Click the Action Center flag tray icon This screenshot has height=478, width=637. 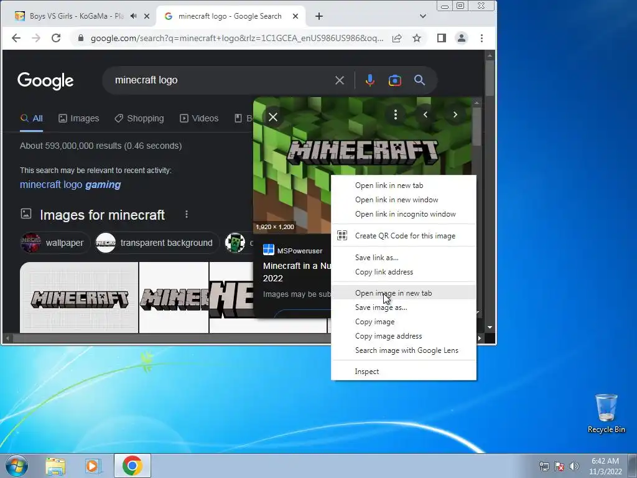click(559, 466)
